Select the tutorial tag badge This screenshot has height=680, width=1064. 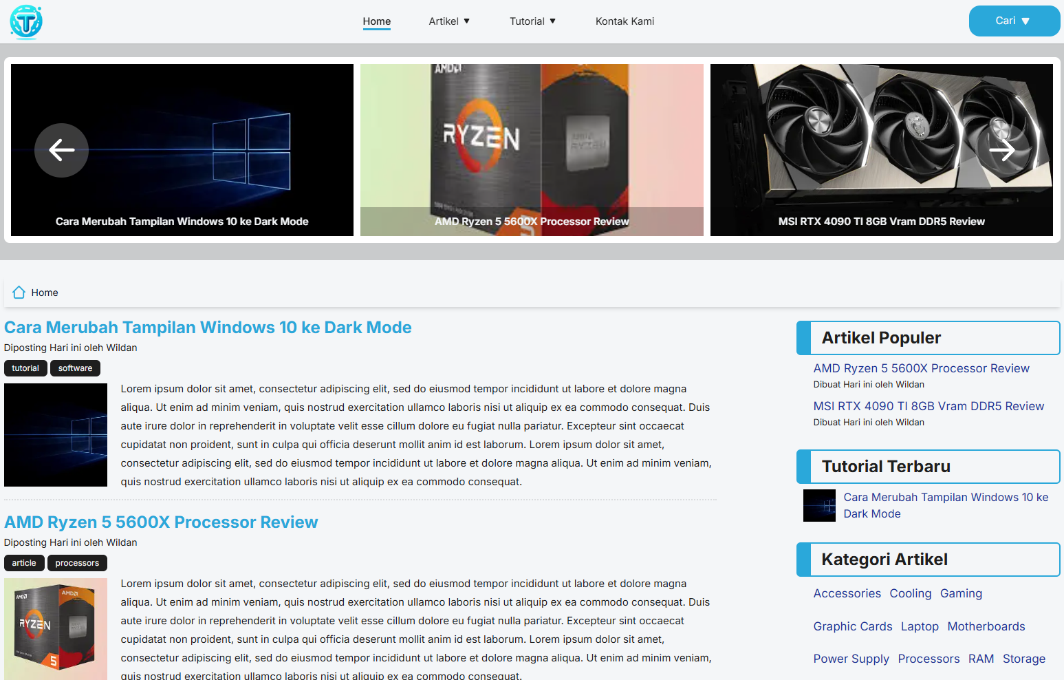tap(25, 368)
